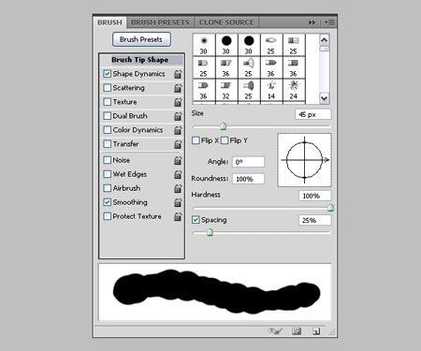The height and width of the screenshot is (351, 421).
Task: Toggle the lock icon for Transfer
Action: [x=178, y=144]
